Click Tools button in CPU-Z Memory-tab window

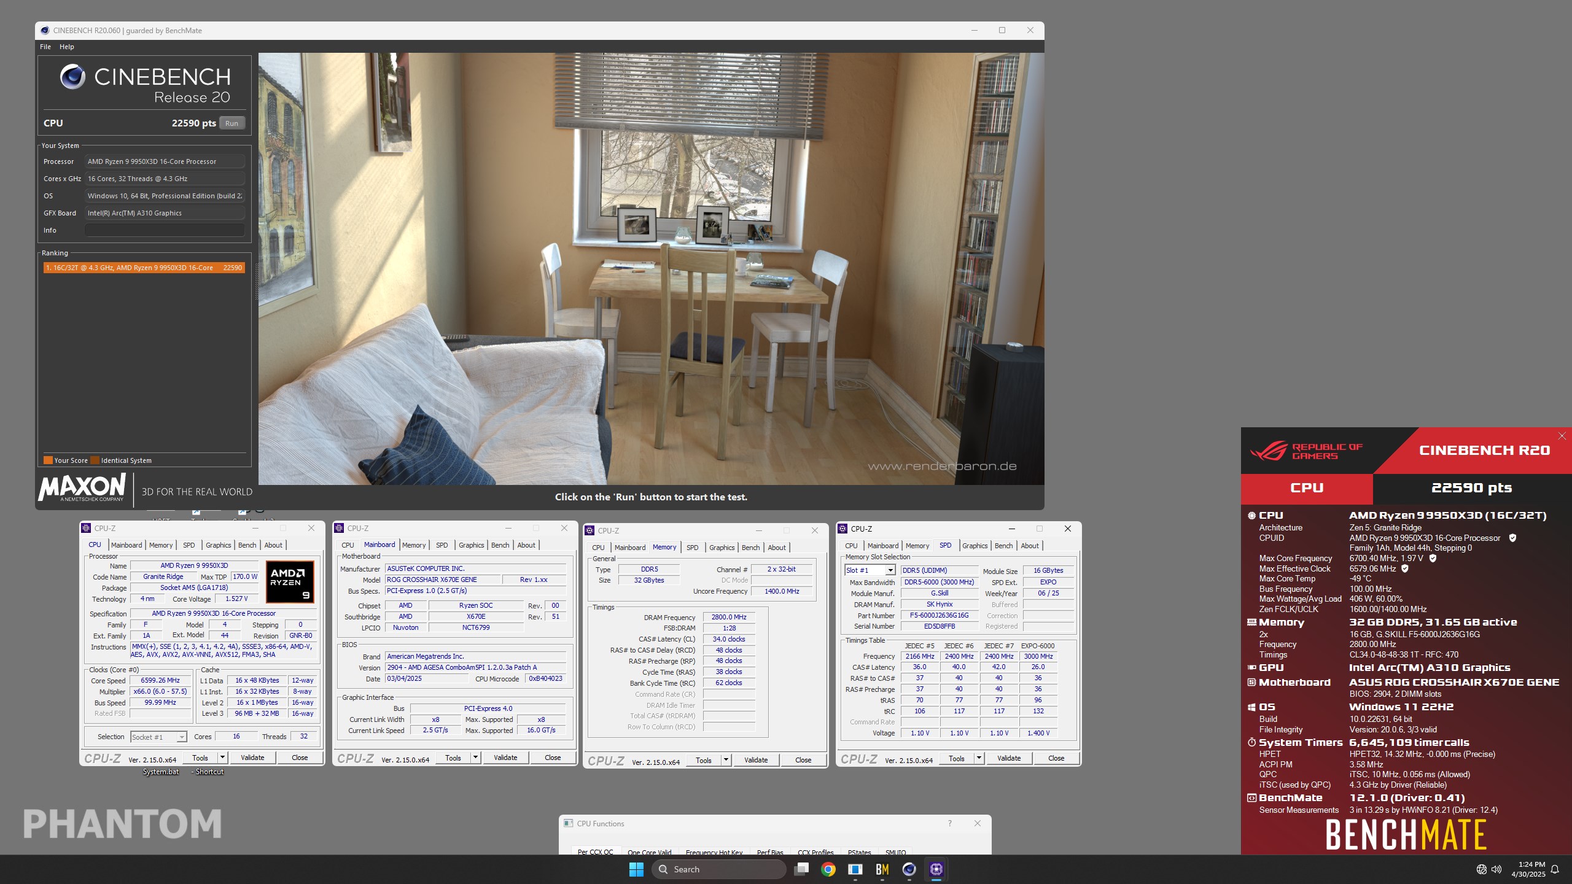tap(703, 760)
